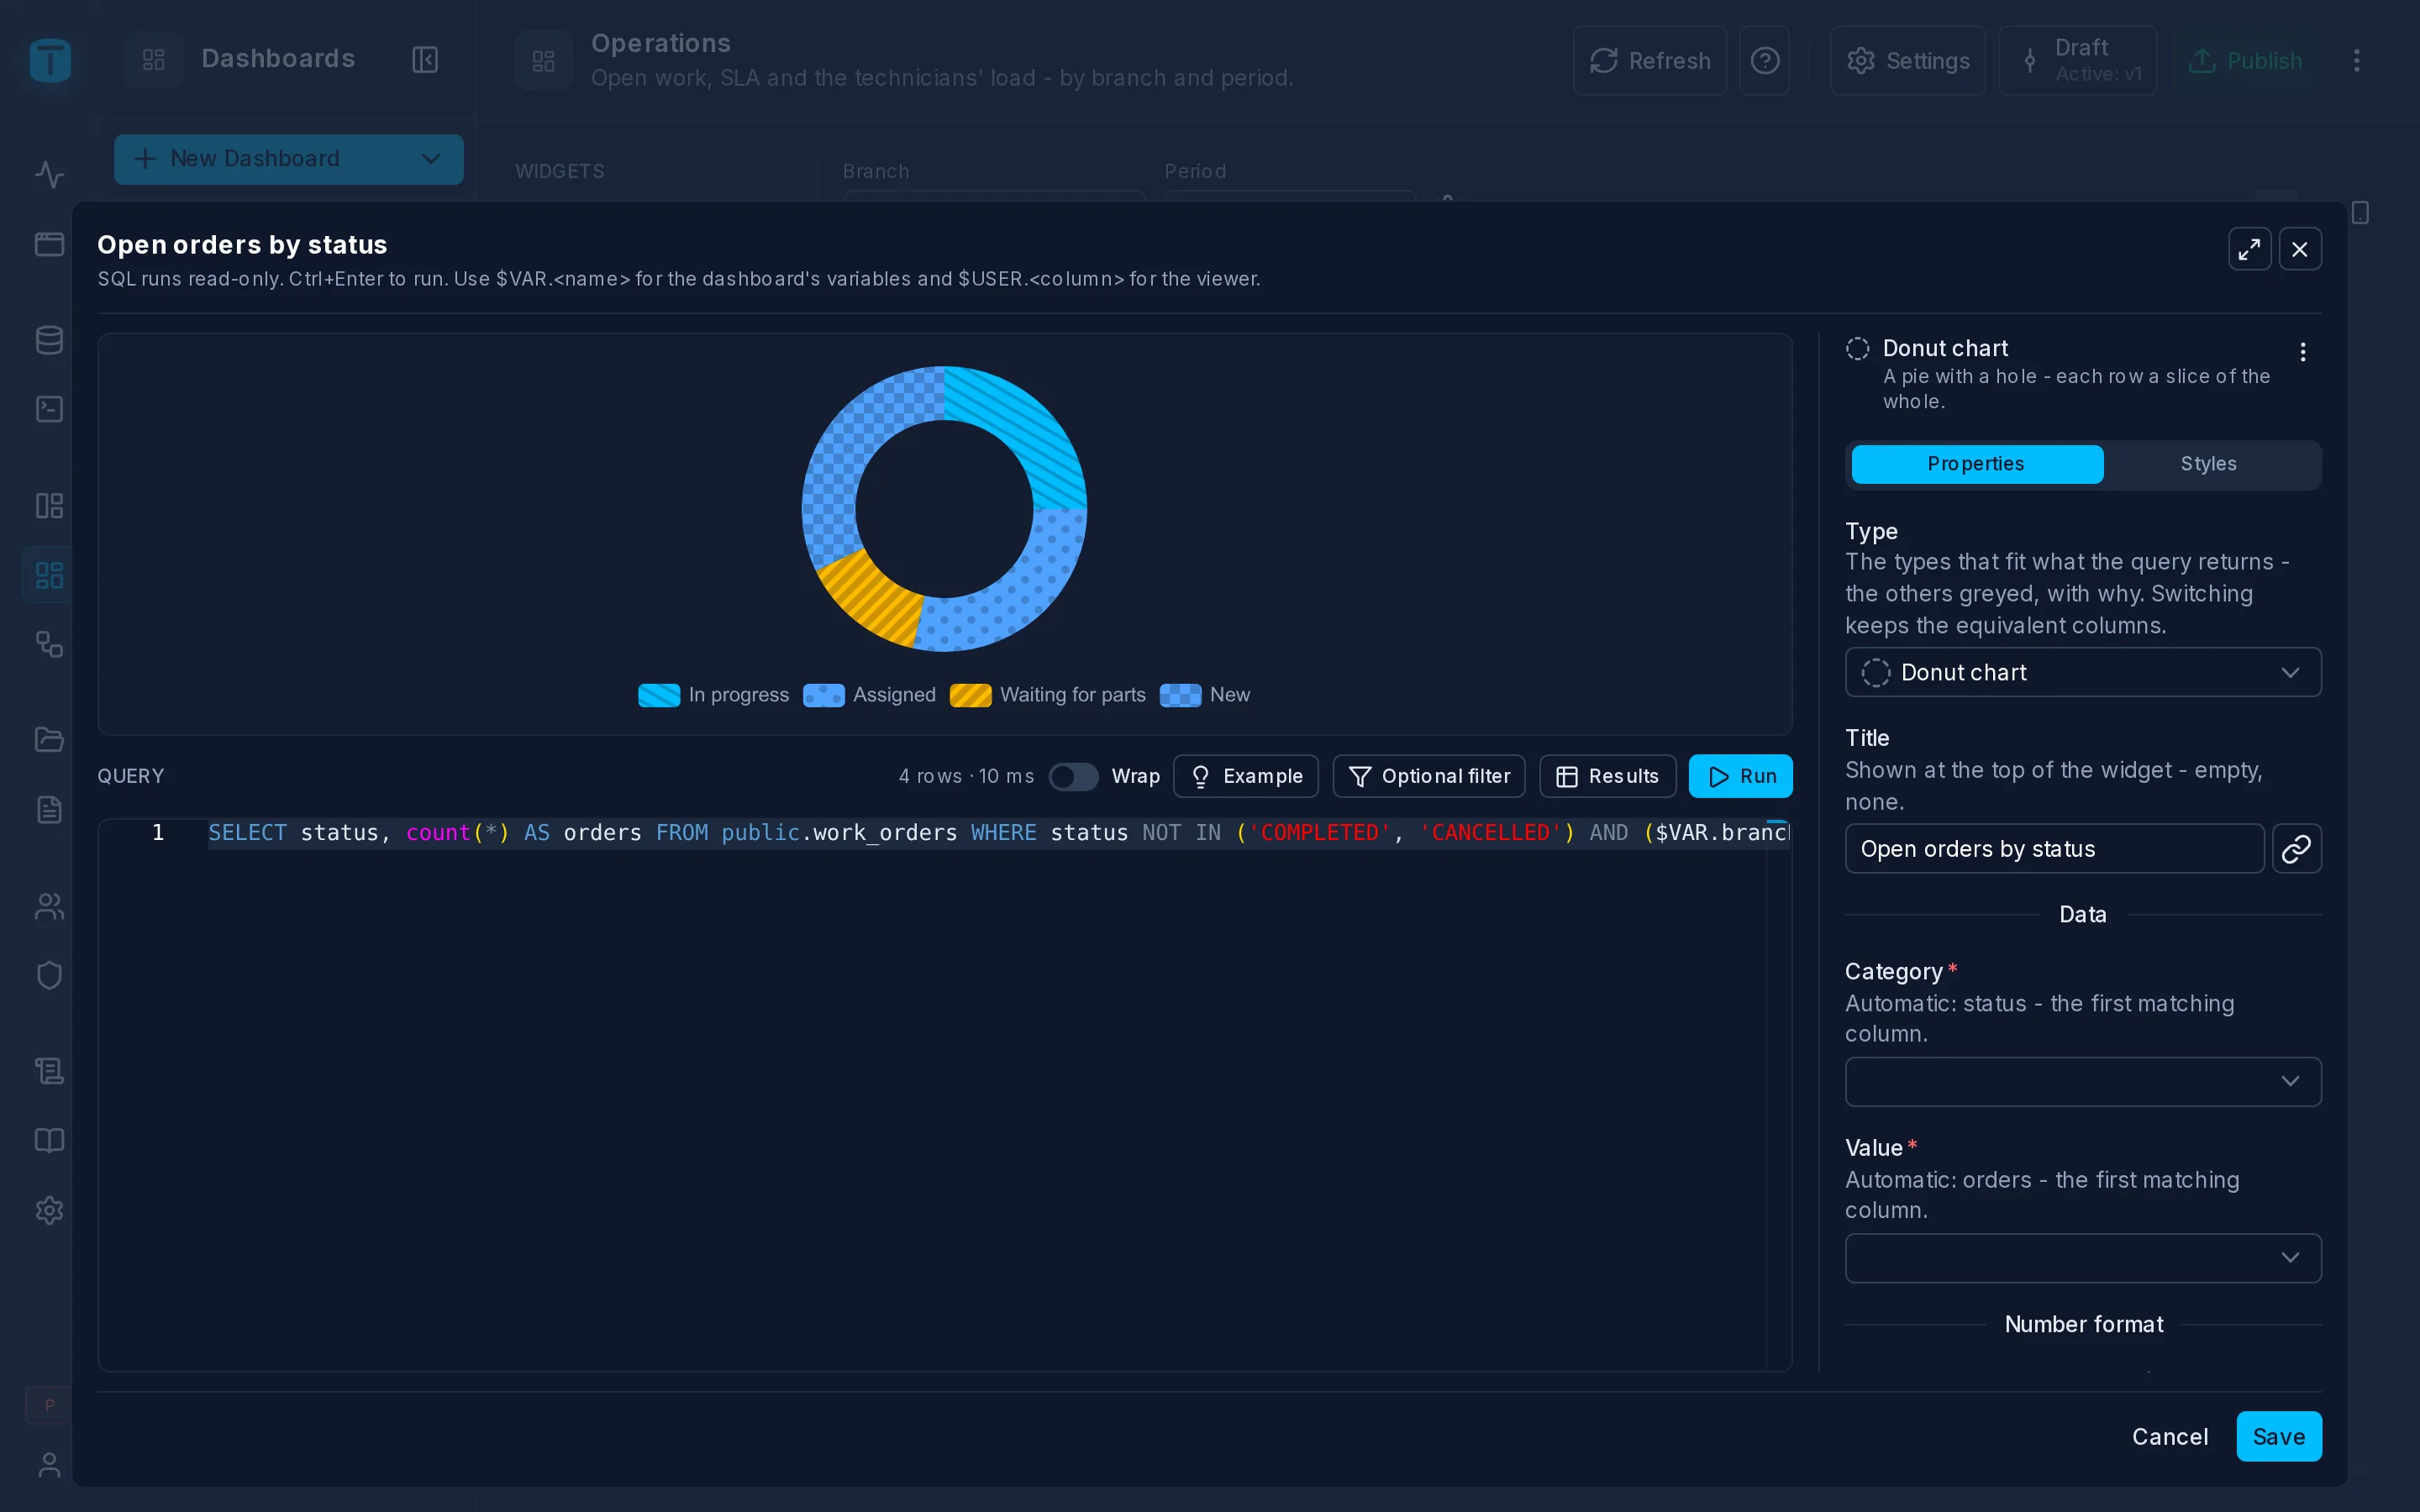The width and height of the screenshot is (2420, 1512).
Task: Click the Assigned legend swatch
Action: (x=823, y=695)
